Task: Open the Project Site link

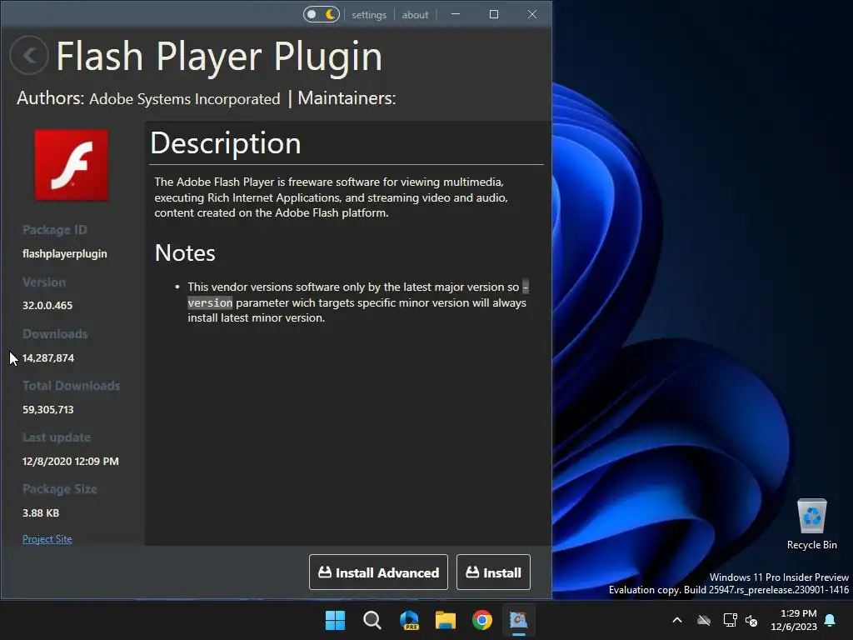Action: tap(47, 539)
